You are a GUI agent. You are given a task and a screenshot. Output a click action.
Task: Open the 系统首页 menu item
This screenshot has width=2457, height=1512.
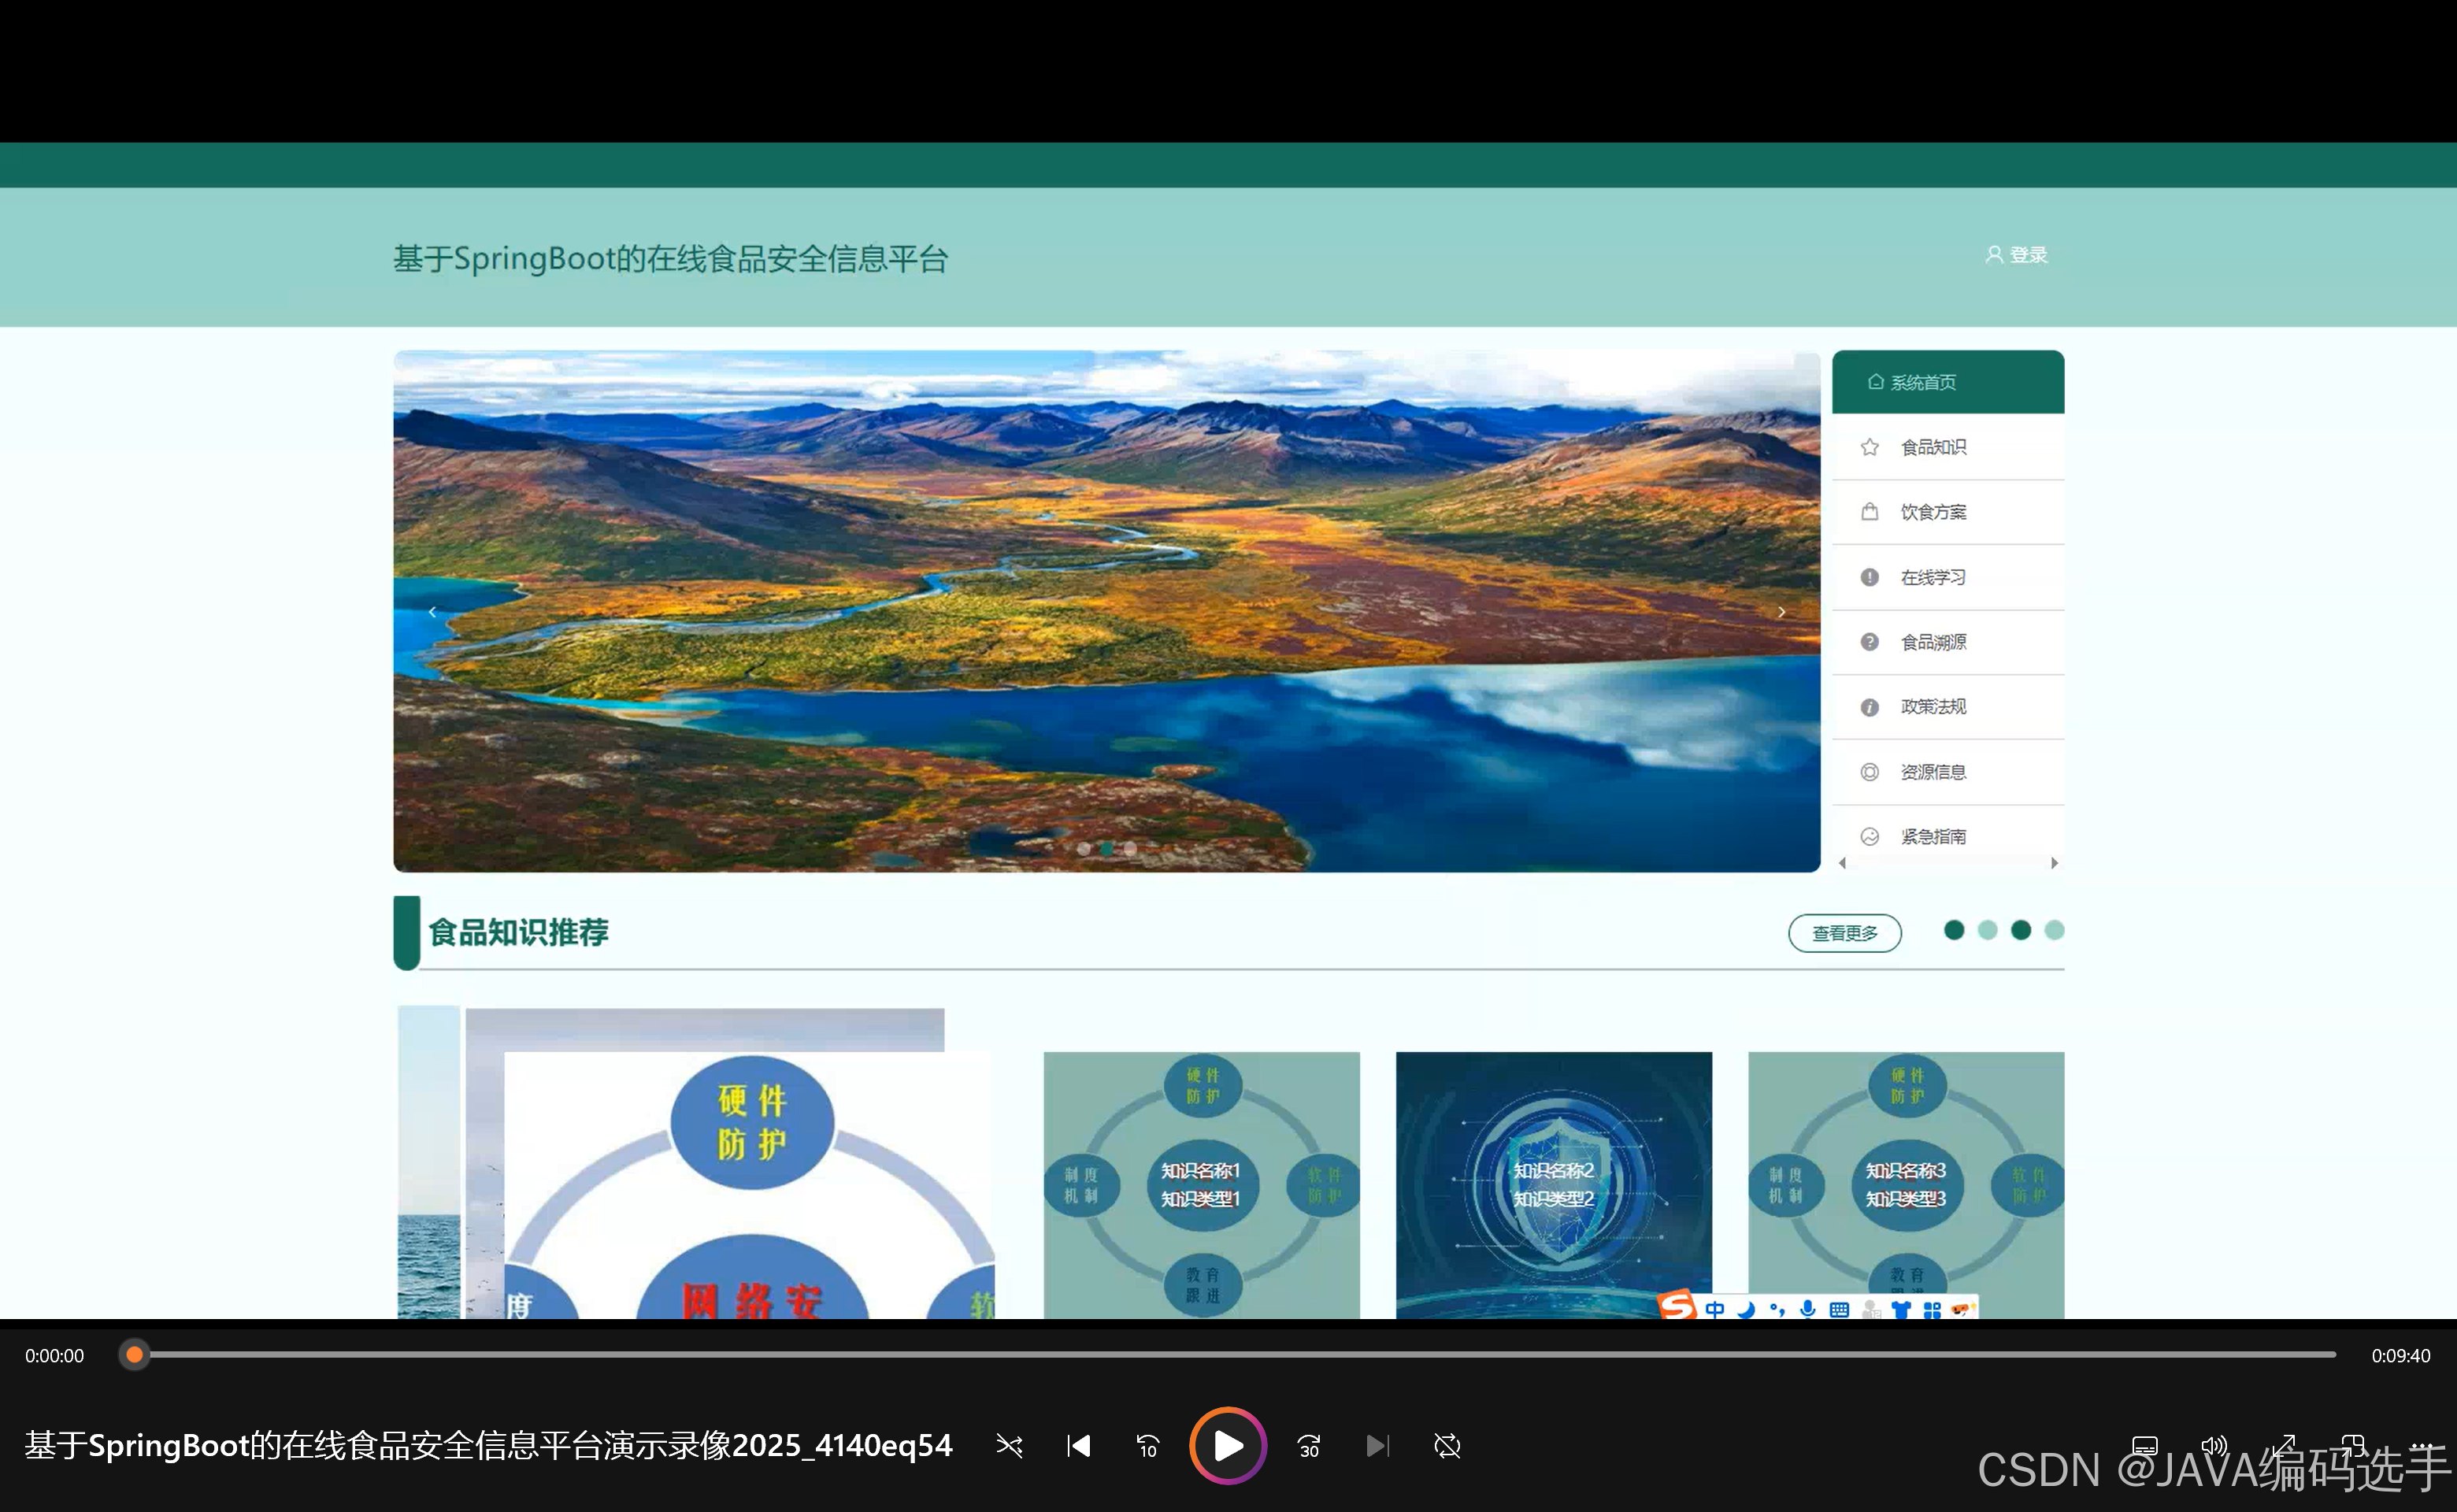1922,383
